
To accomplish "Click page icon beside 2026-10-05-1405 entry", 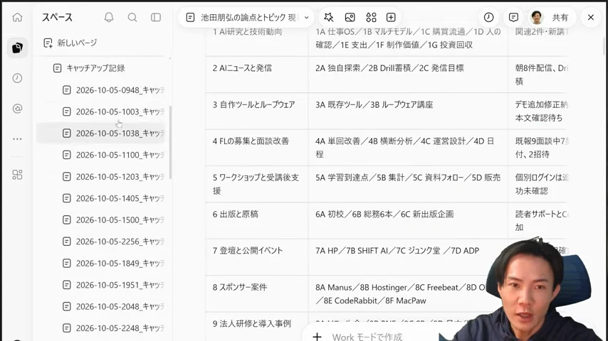I will (67, 199).
